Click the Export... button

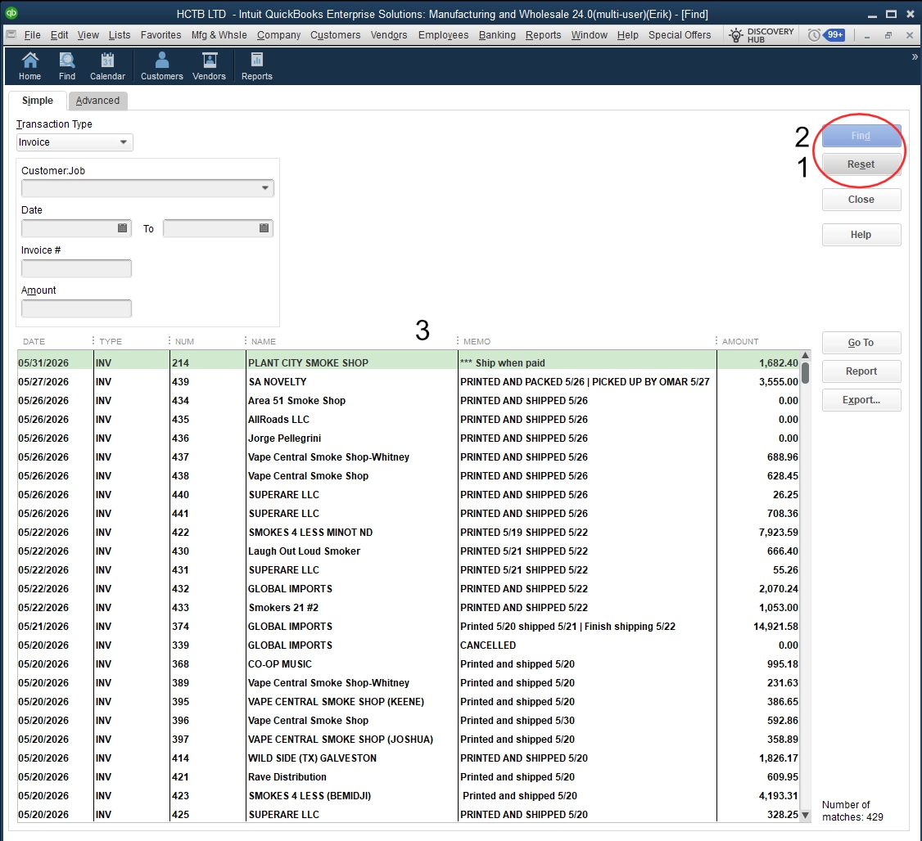coord(861,400)
